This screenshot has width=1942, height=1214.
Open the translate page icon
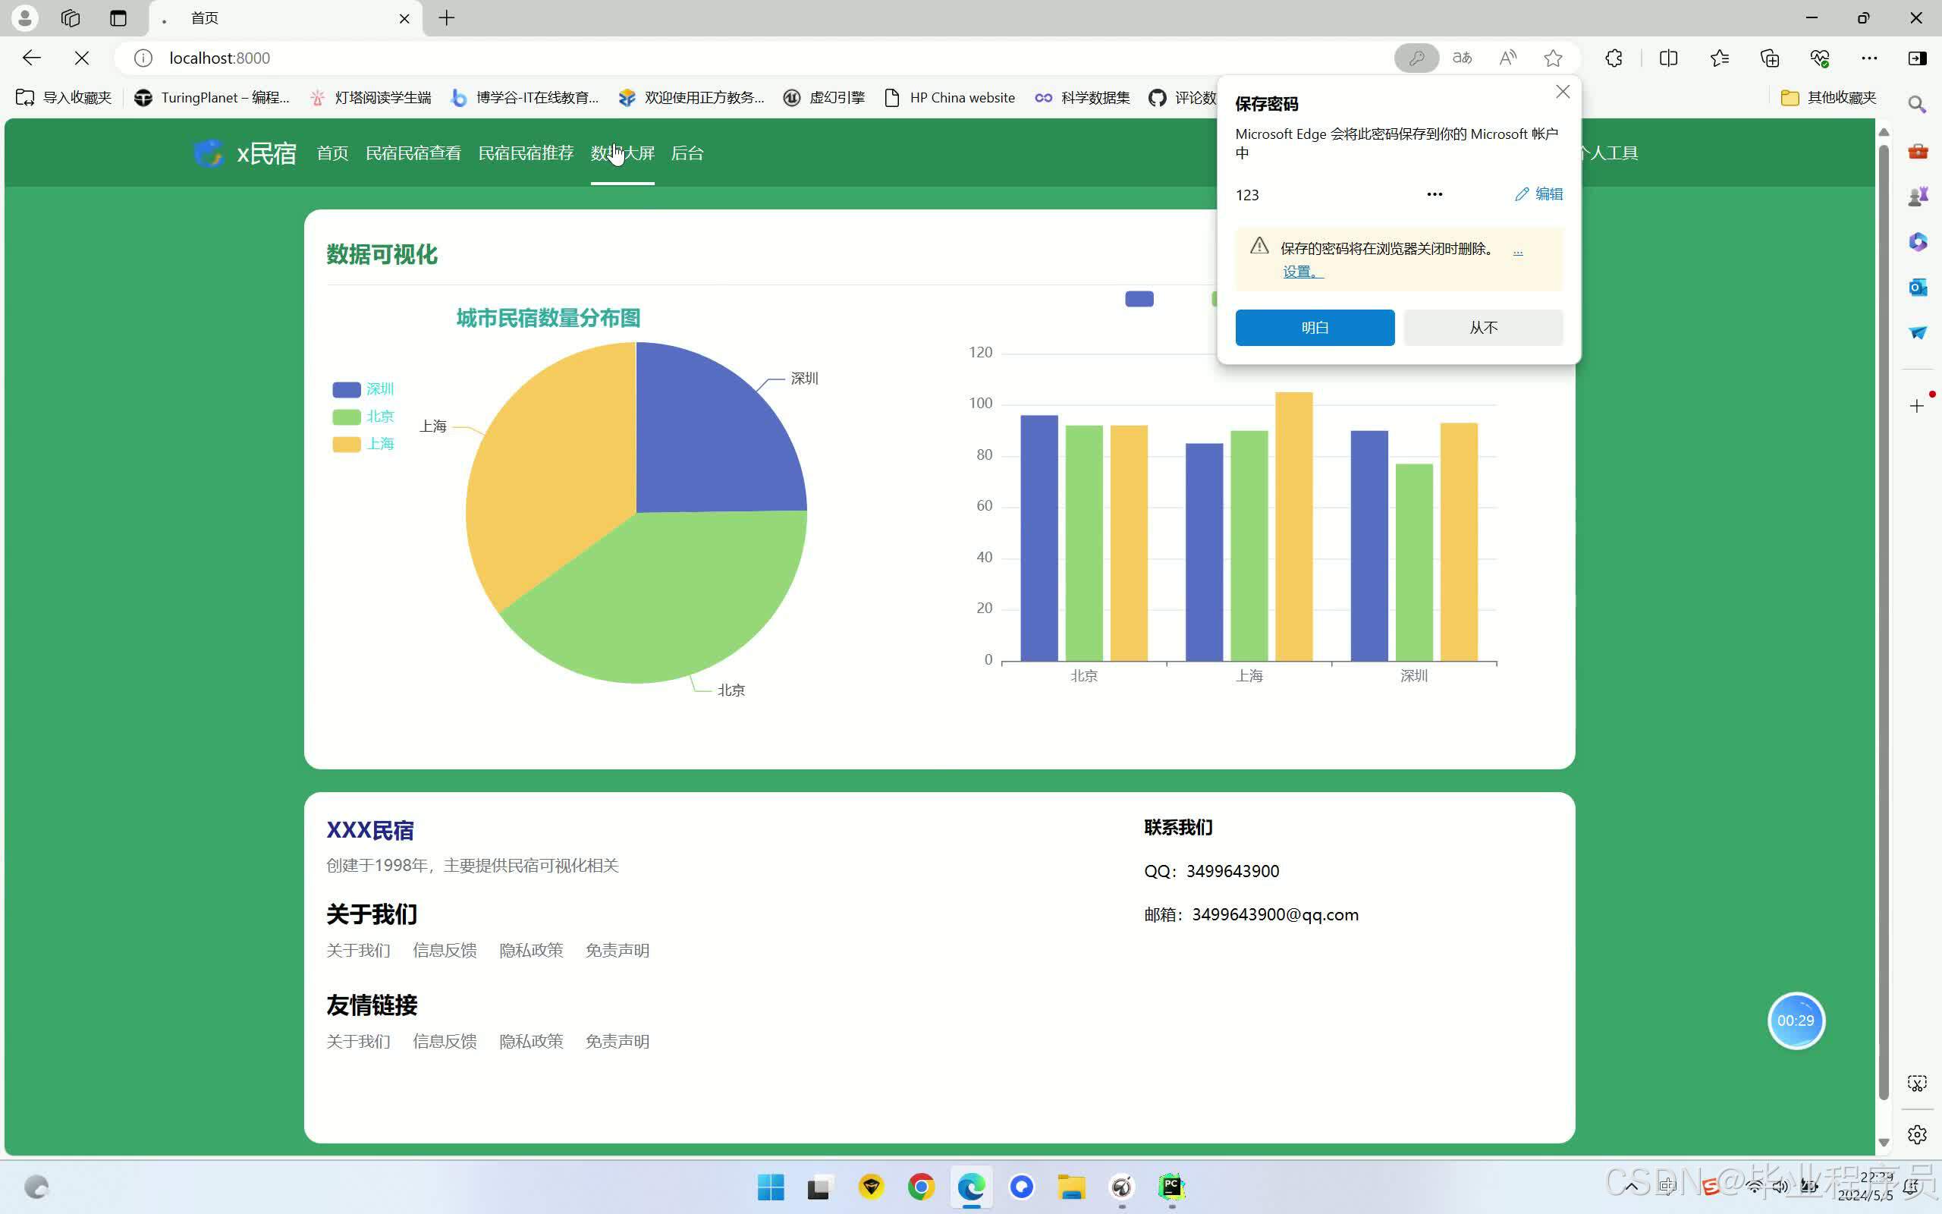(x=1462, y=58)
